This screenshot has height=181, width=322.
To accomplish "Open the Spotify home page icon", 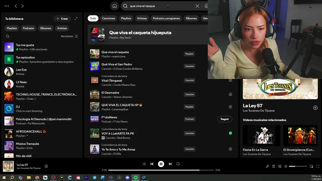I will coord(115,6).
